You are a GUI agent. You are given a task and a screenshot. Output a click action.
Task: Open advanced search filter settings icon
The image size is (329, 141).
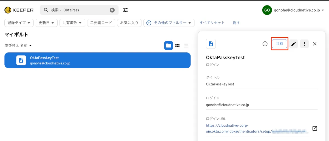pyautogui.click(x=126, y=10)
